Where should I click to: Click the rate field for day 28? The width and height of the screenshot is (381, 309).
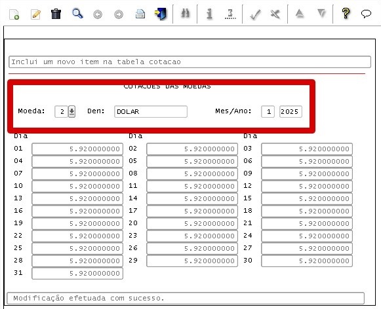[77, 261]
